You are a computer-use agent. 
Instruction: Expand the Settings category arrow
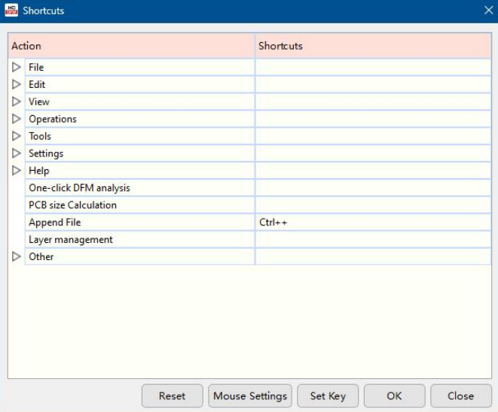pos(17,153)
